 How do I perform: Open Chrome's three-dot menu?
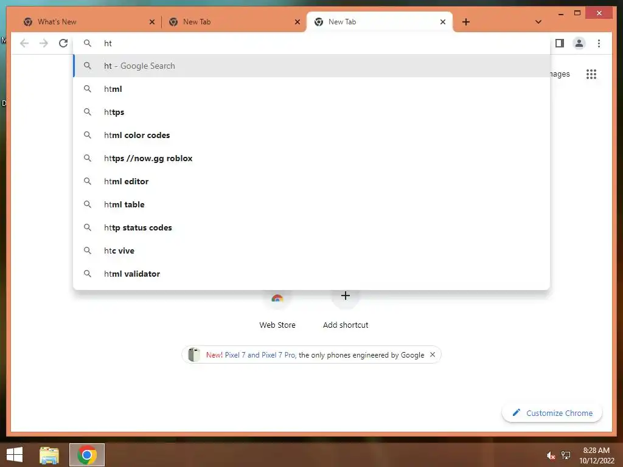[599, 43]
